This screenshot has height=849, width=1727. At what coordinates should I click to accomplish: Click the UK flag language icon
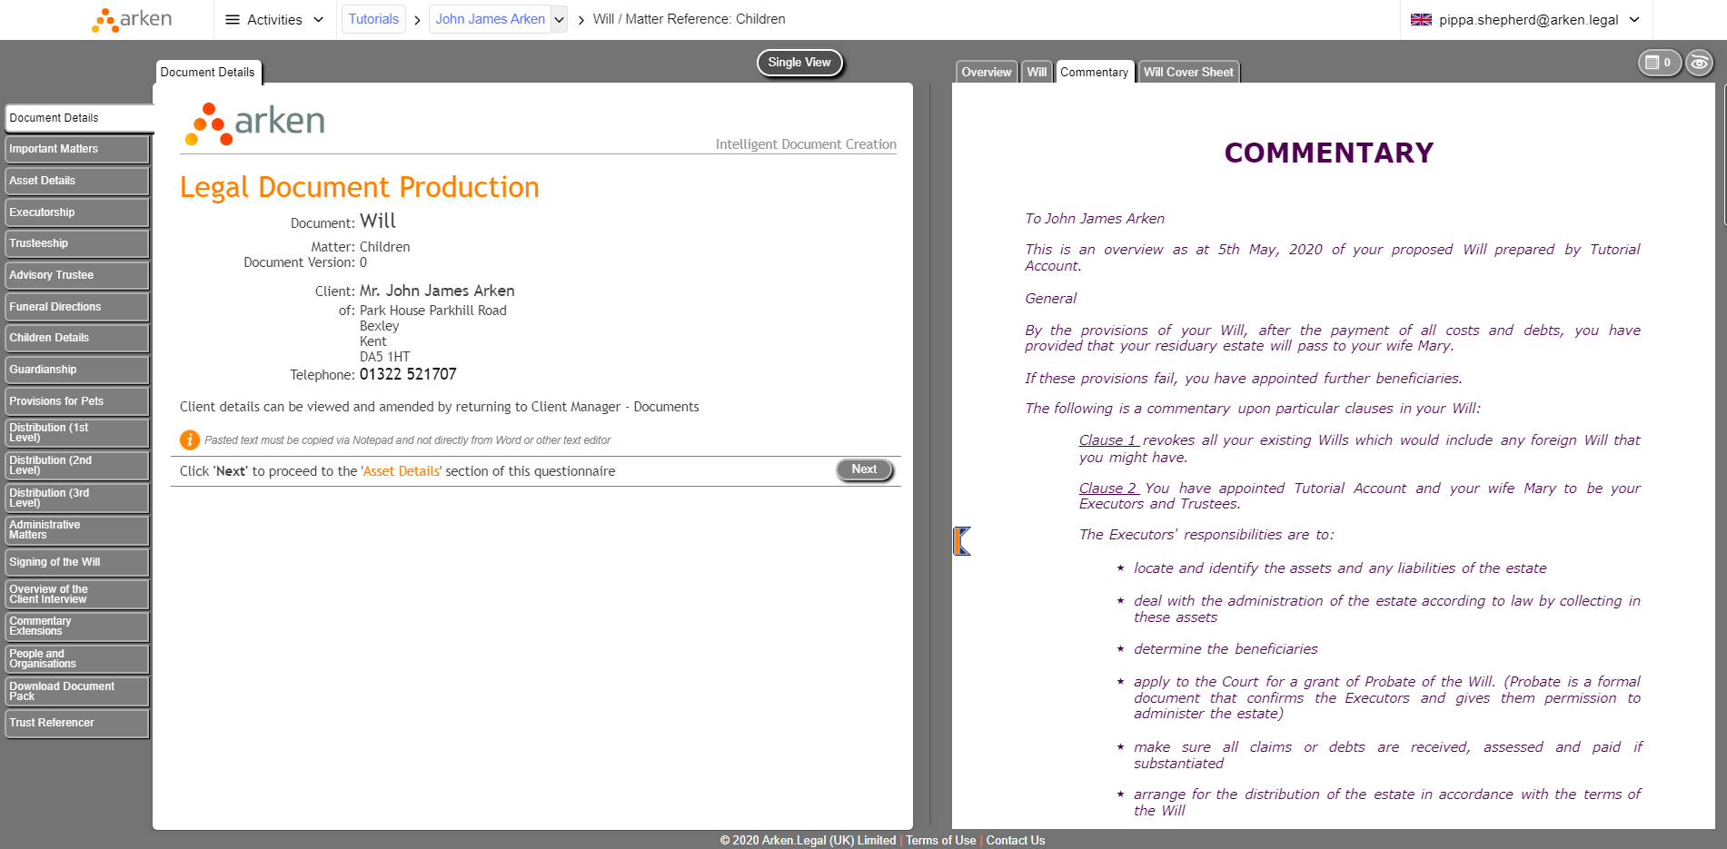pyautogui.click(x=1421, y=20)
